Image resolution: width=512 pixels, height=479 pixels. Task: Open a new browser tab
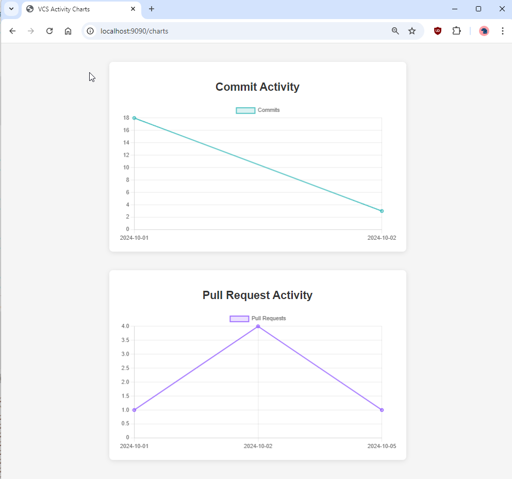[x=152, y=9]
